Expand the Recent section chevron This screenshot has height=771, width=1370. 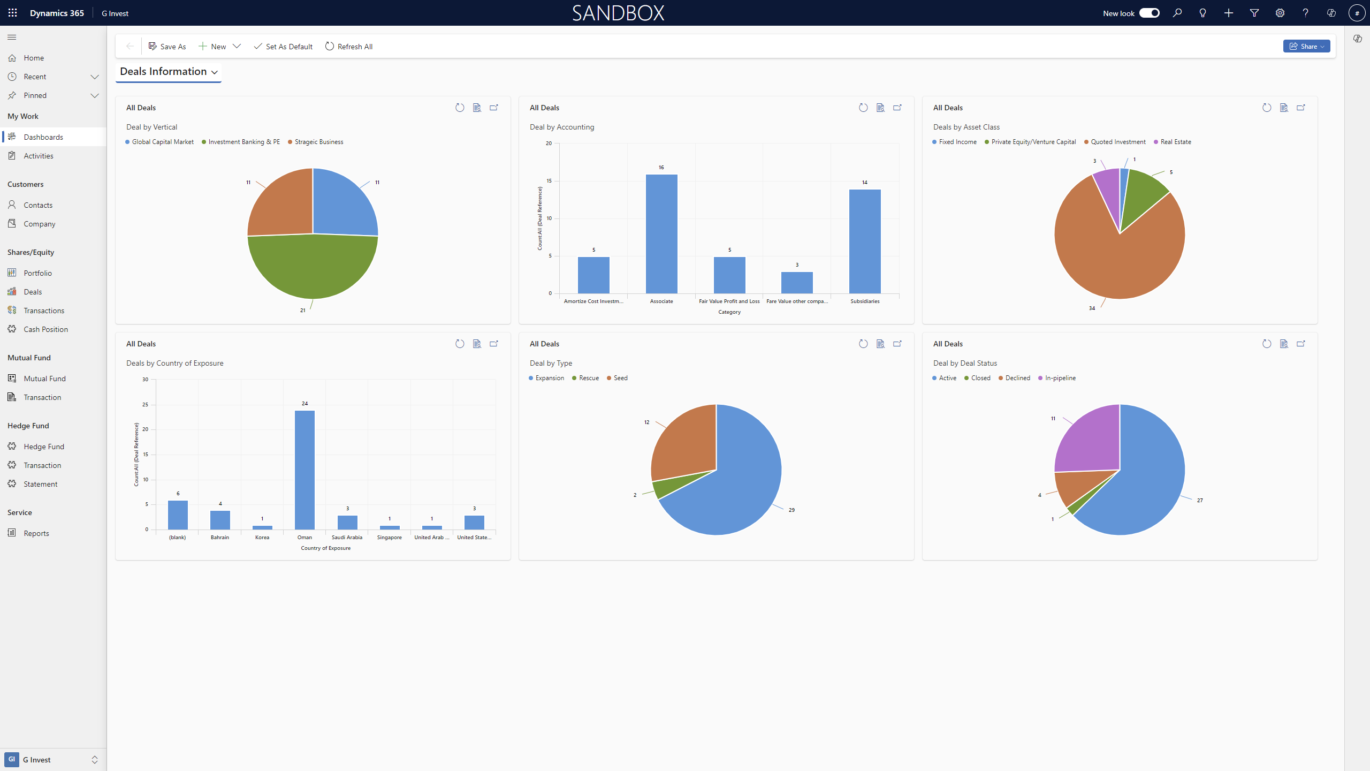95,77
